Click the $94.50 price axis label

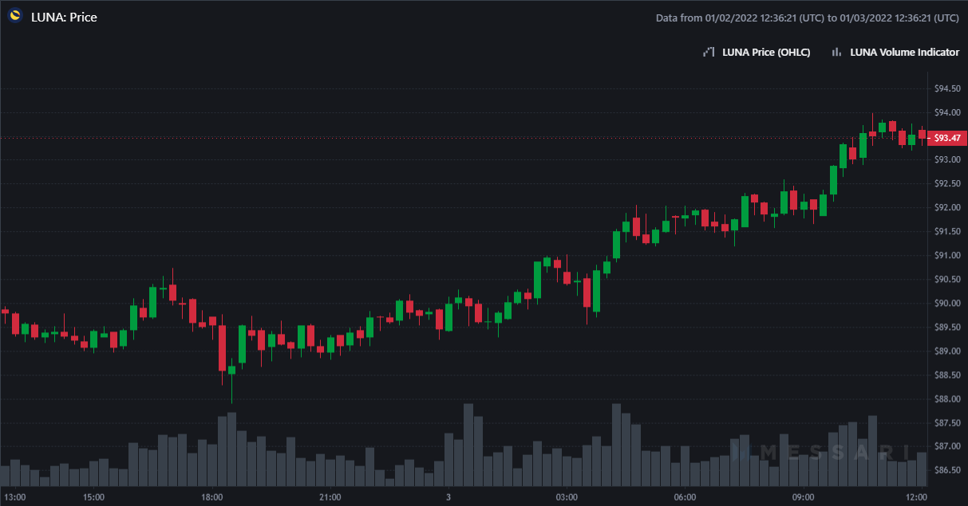coord(947,88)
